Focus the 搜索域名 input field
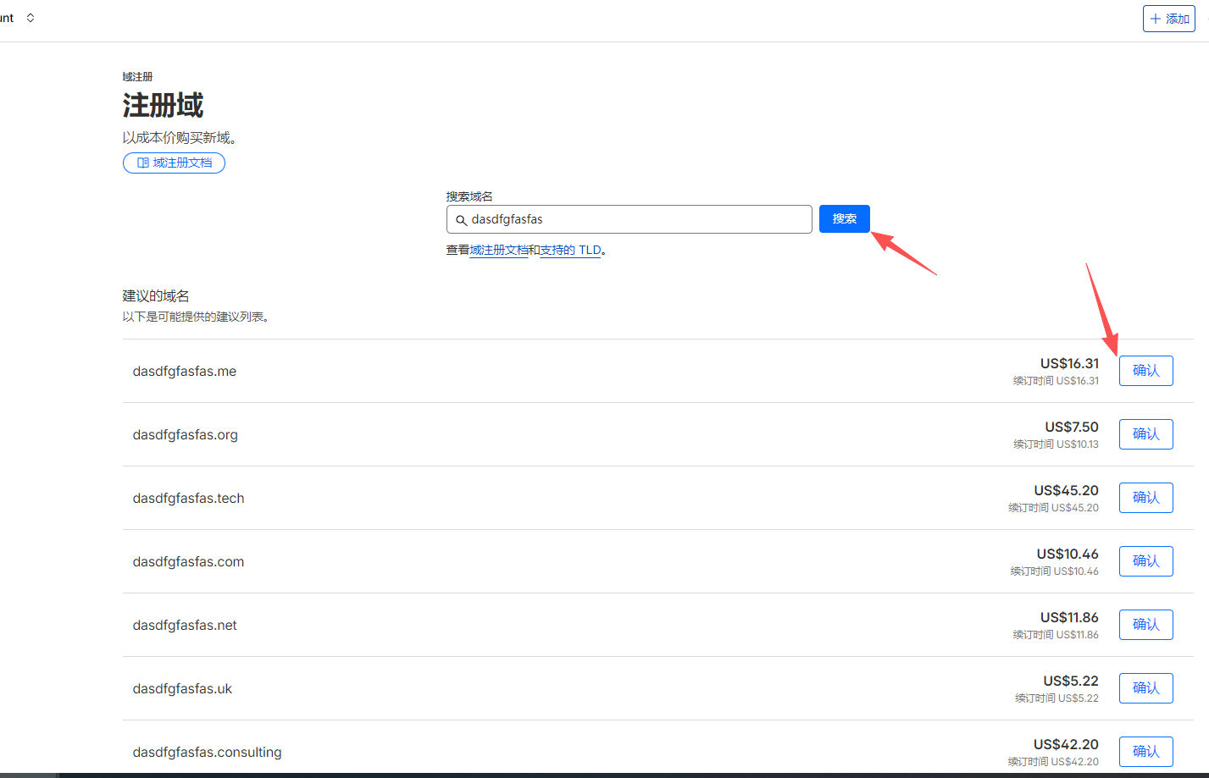 [x=635, y=219]
